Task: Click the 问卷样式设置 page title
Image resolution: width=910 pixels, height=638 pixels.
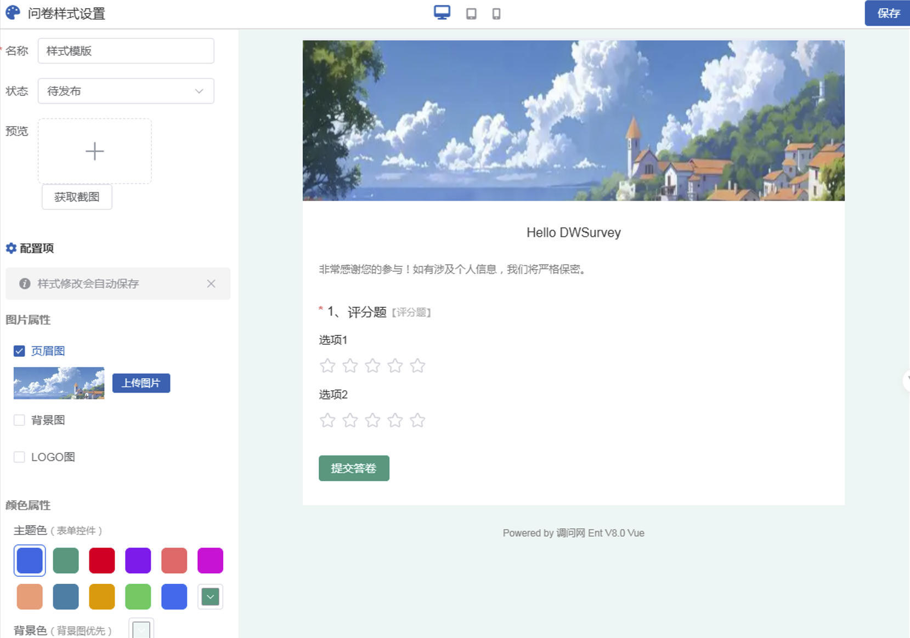Action: click(66, 13)
